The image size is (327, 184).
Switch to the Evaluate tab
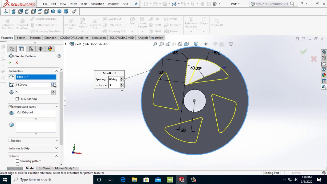pos(35,38)
